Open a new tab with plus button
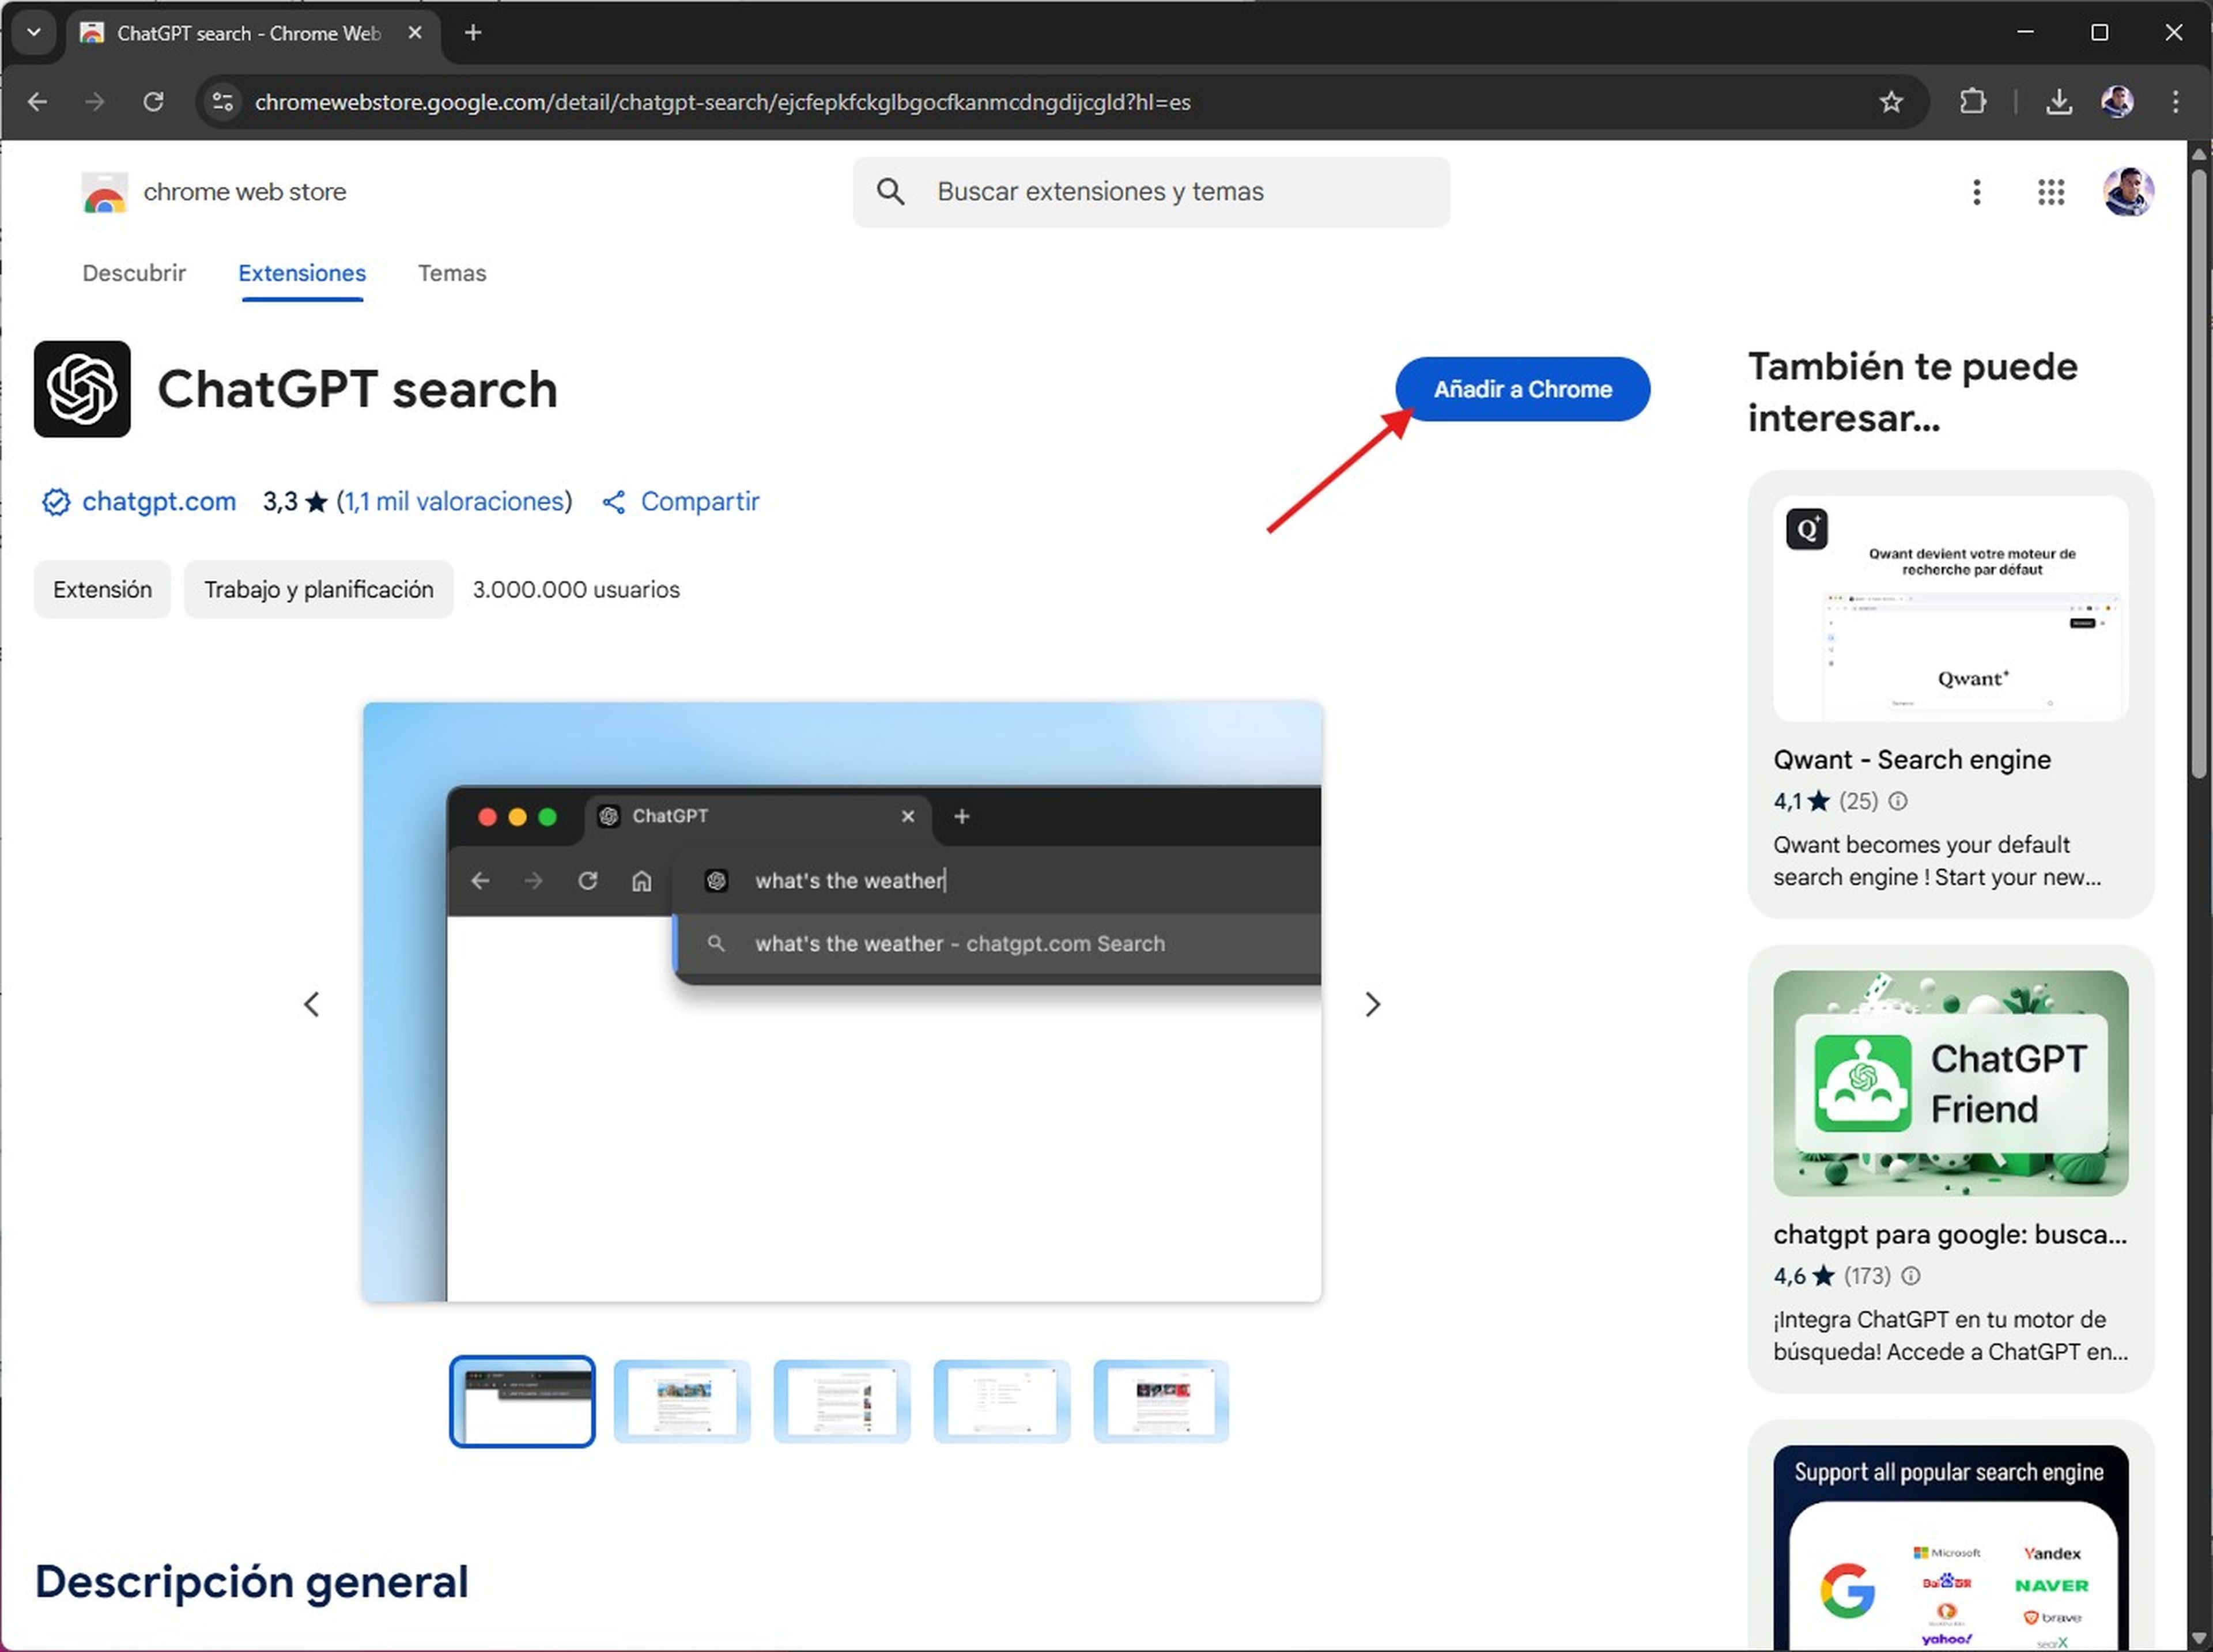This screenshot has width=2213, height=1652. [473, 33]
